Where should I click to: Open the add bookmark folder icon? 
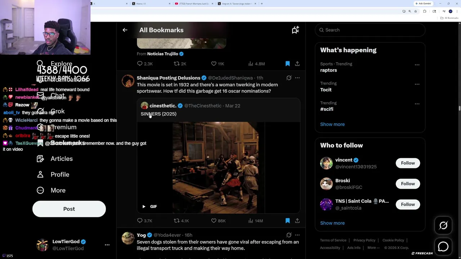pos(295,30)
